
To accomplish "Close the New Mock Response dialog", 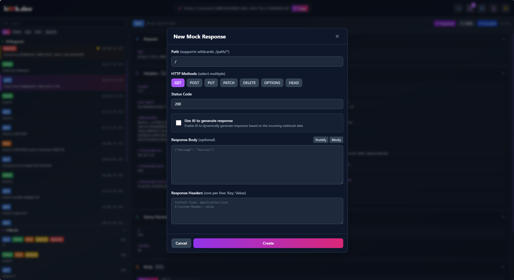I will click(337, 36).
